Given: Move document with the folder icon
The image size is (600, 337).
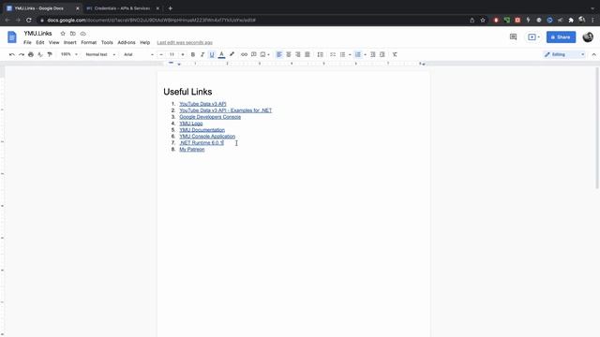Looking at the screenshot, I should tap(73, 34).
